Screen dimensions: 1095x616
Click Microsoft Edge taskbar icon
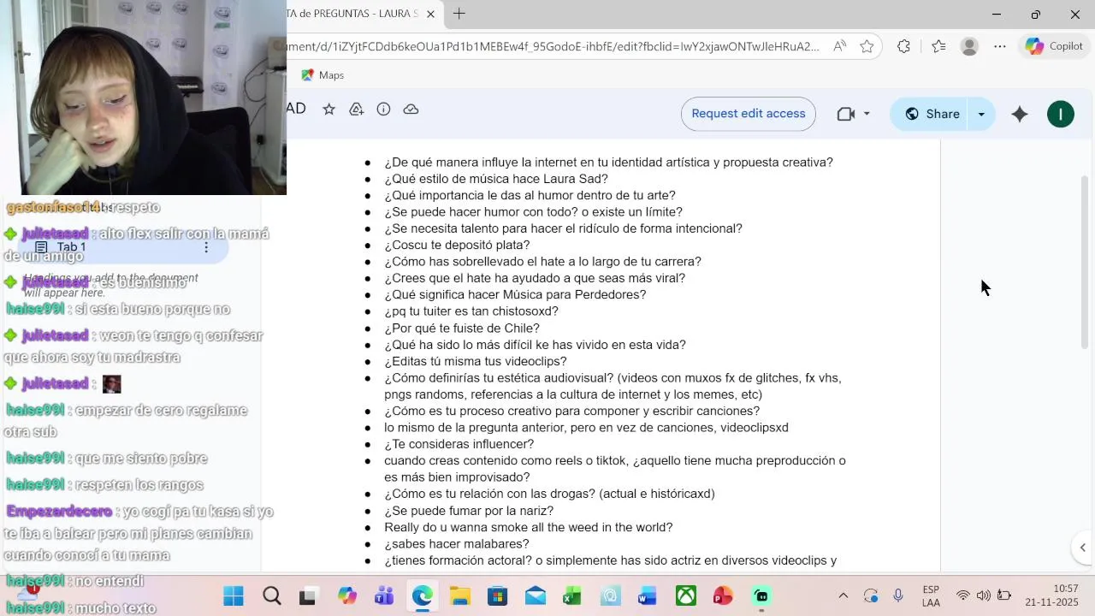click(422, 595)
